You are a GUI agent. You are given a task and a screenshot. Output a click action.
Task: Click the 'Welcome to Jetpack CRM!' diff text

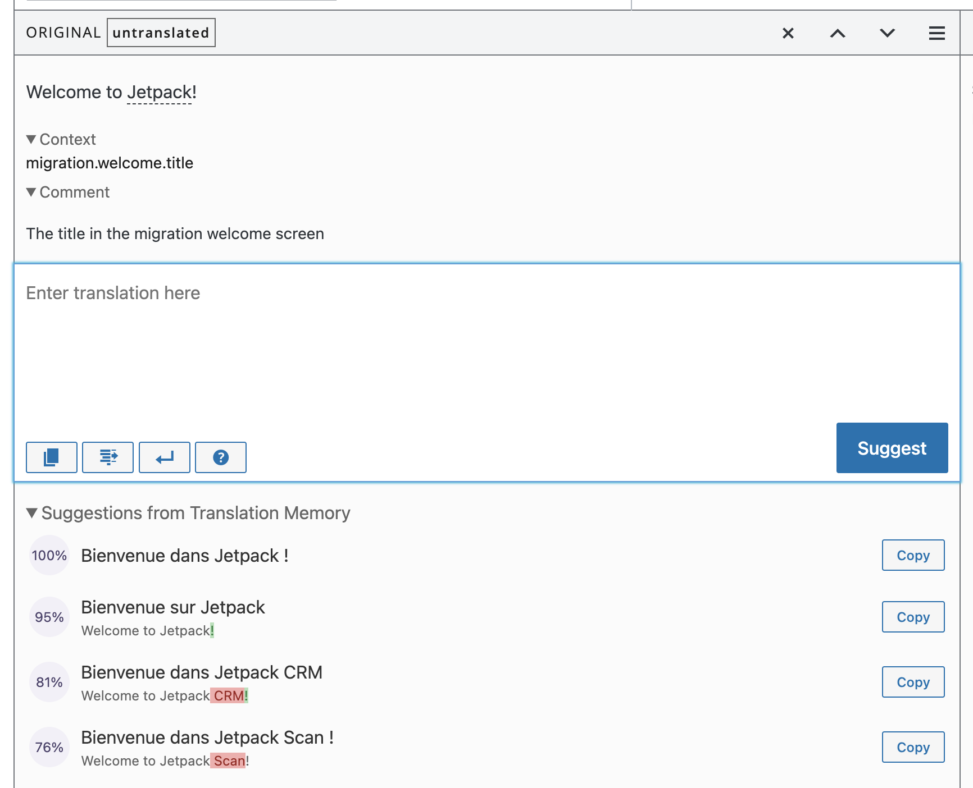[165, 696]
